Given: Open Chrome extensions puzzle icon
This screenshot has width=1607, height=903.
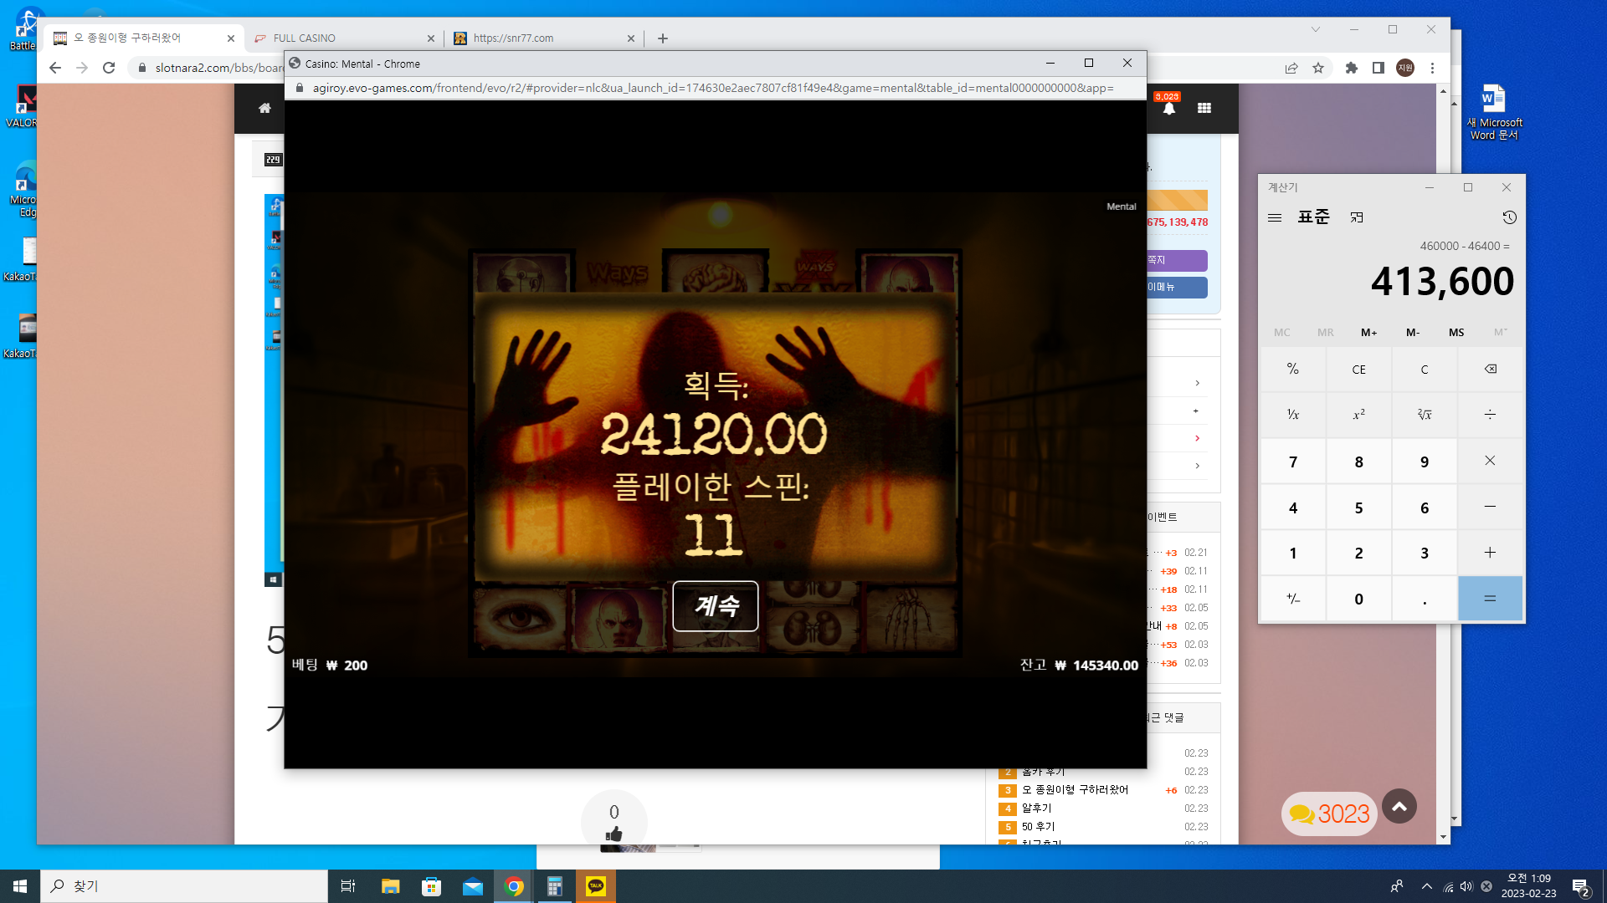Looking at the screenshot, I should tap(1351, 68).
